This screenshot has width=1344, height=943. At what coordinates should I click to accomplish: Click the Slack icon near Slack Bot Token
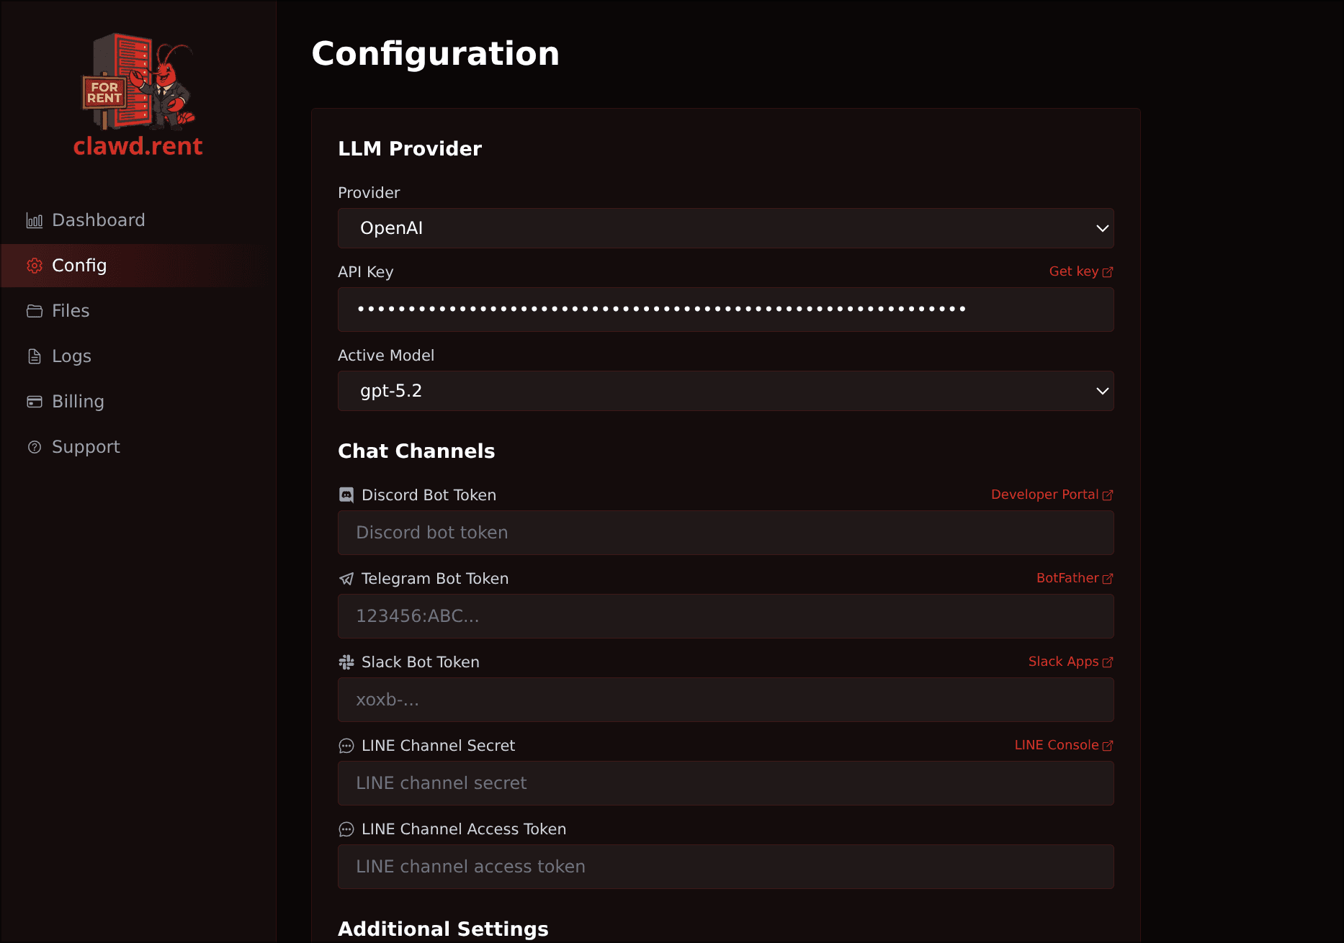(346, 662)
